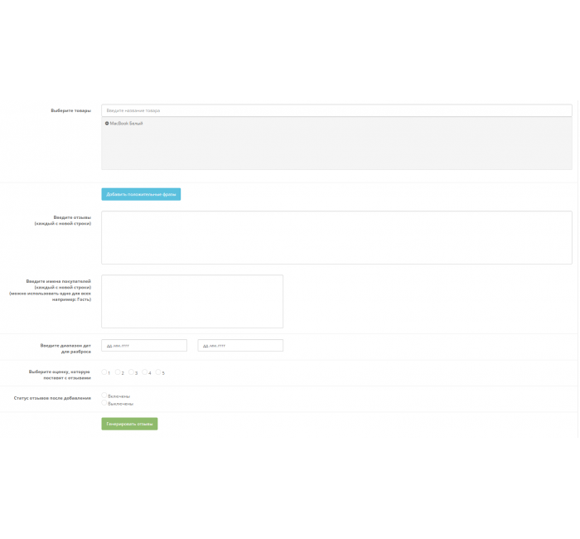Image resolution: width=580 pixels, height=539 pixels.
Task: Select rating 2 radio button
Action: tap(118, 372)
